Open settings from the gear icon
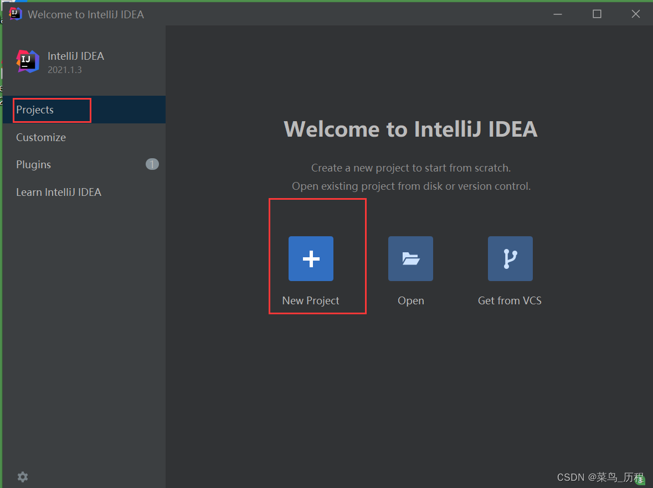653x488 pixels. (x=22, y=476)
